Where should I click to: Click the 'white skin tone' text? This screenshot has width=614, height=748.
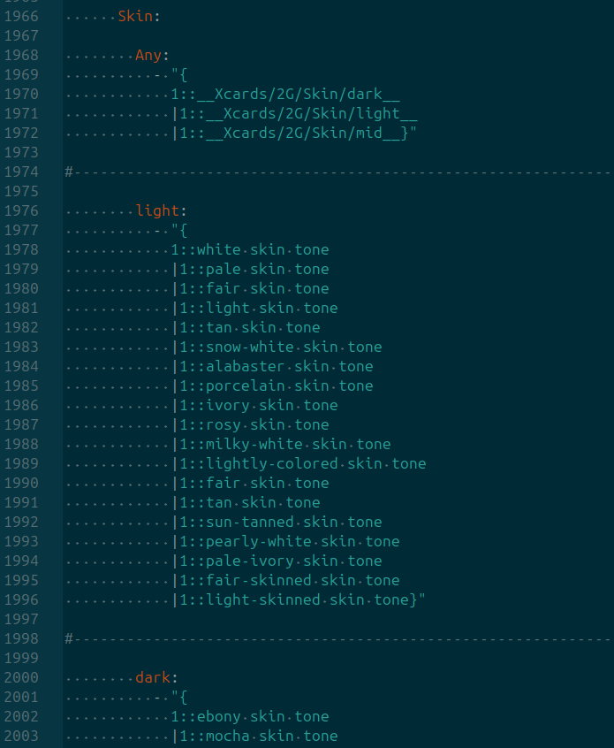coord(262,250)
